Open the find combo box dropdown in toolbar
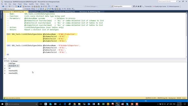This screenshot has width=188, height=106. pyautogui.click(x=131, y=6)
